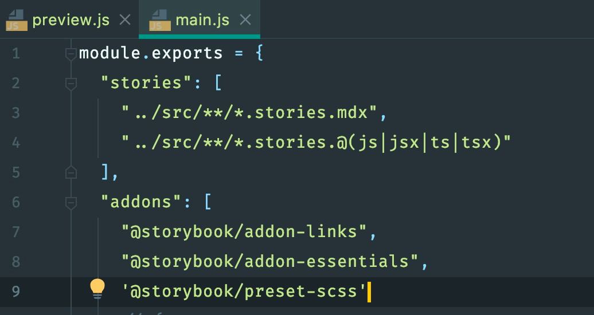594x315 pixels.
Task: Close the main.js tab
Action: tap(245, 19)
